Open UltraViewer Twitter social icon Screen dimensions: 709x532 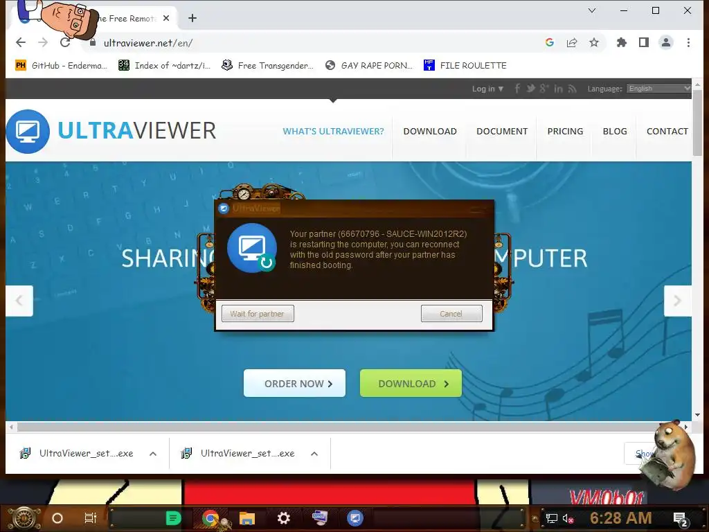pos(530,89)
